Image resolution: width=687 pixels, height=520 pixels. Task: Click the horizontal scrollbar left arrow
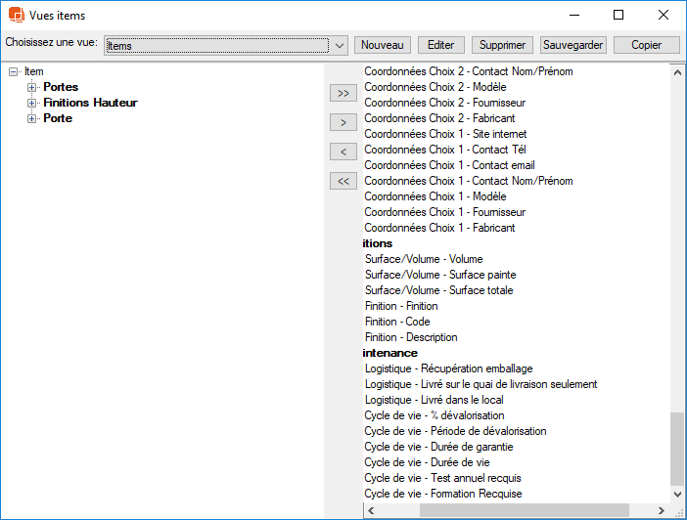[x=370, y=510]
